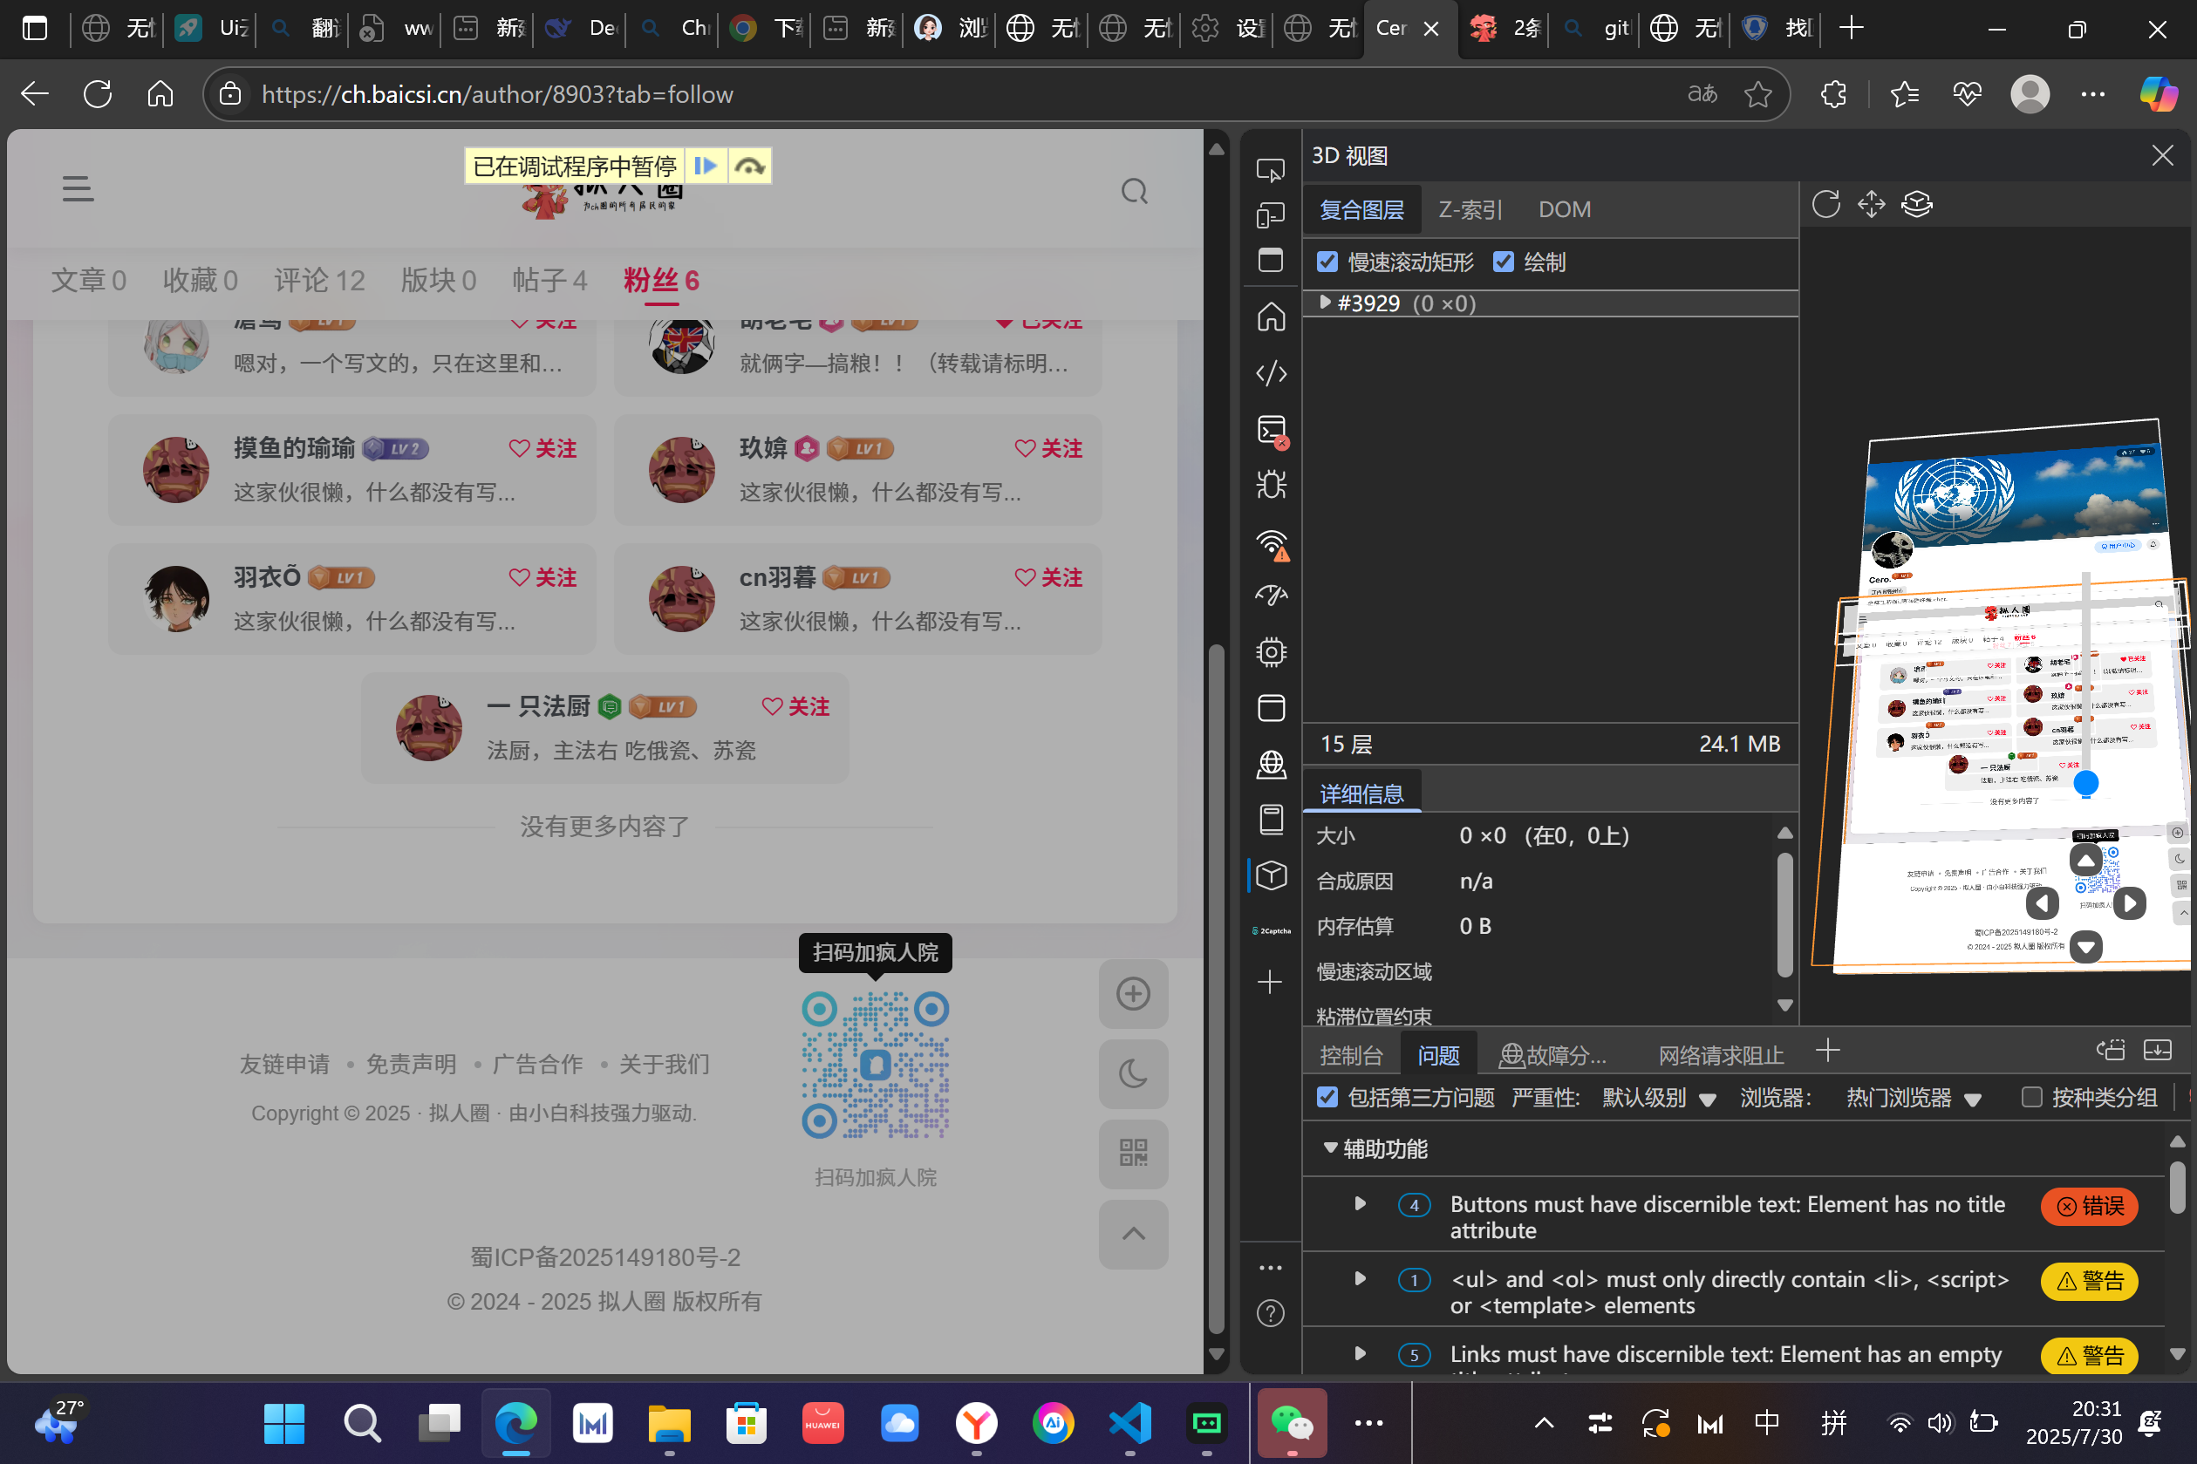The width and height of the screenshot is (2197, 1464).
Task: Open the Welcome home tool in DevTools
Action: point(1271,317)
